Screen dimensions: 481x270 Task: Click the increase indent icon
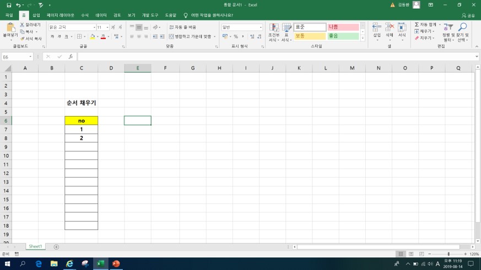pyautogui.click(x=163, y=36)
